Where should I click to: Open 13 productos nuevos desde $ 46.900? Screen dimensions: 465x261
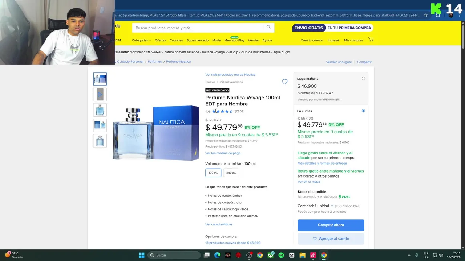(x=233, y=243)
